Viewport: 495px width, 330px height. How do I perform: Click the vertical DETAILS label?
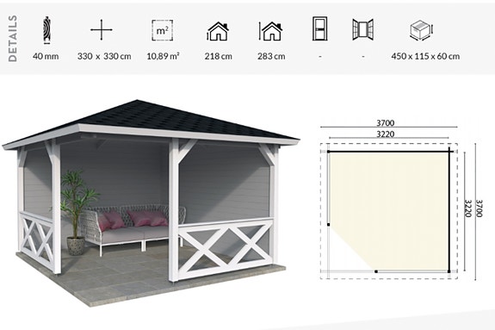tap(13, 38)
